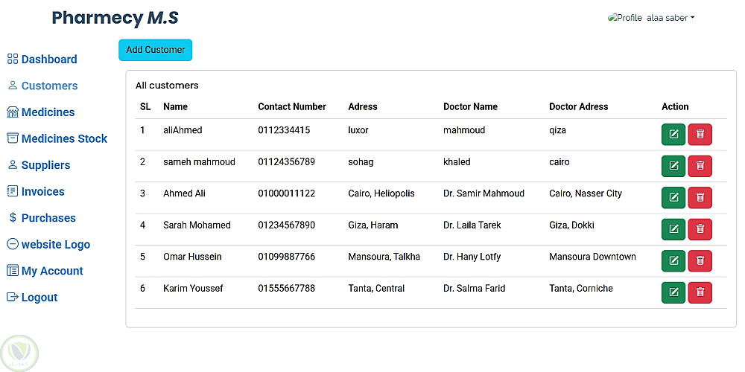Click the Dashboard grid icon
The width and height of the screenshot is (745, 372).
13,60
